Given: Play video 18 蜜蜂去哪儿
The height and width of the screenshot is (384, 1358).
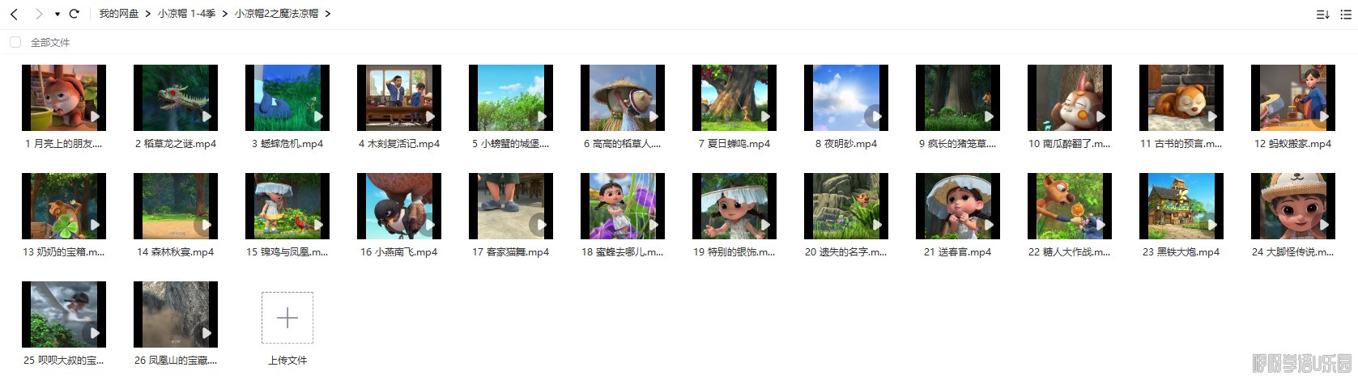Looking at the screenshot, I should pos(653,225).
